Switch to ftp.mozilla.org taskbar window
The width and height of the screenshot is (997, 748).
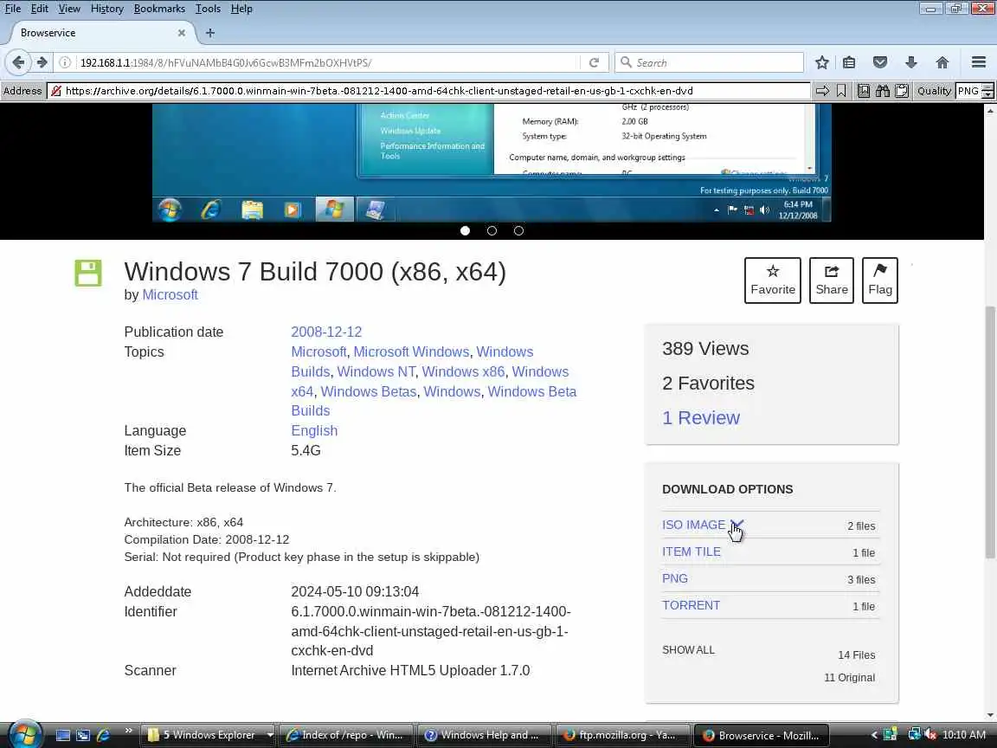621,735
